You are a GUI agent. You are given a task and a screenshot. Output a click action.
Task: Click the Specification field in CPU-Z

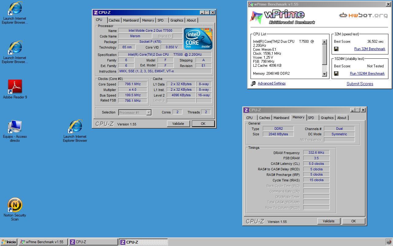click(x=165, y=54)
